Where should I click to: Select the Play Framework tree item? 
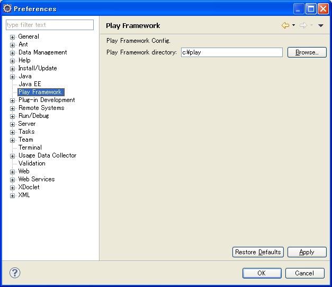[x=41, y=92]
